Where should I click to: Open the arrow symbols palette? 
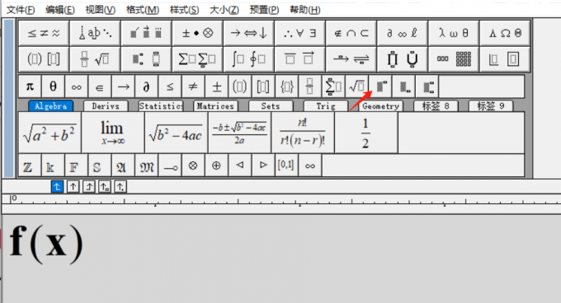[248, 33]
